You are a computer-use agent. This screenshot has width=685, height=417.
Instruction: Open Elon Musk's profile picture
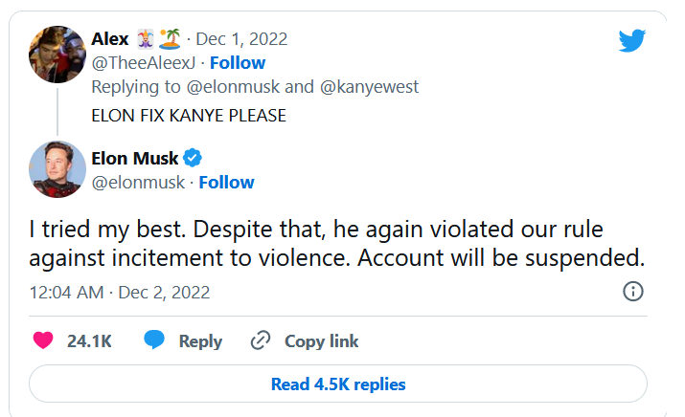[58, 168]
